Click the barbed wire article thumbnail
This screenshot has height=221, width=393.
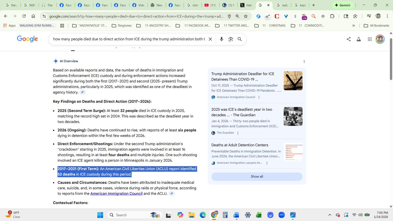[293, 81]
